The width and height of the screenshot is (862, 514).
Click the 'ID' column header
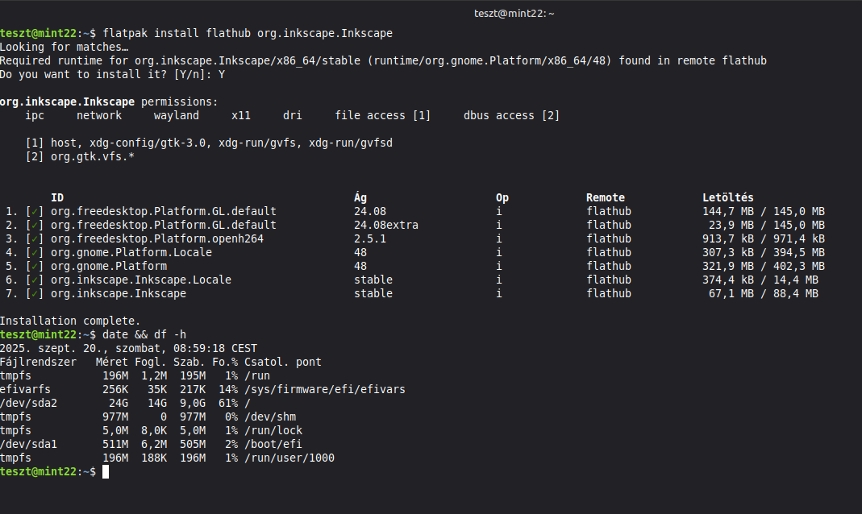tap(57, 197)
